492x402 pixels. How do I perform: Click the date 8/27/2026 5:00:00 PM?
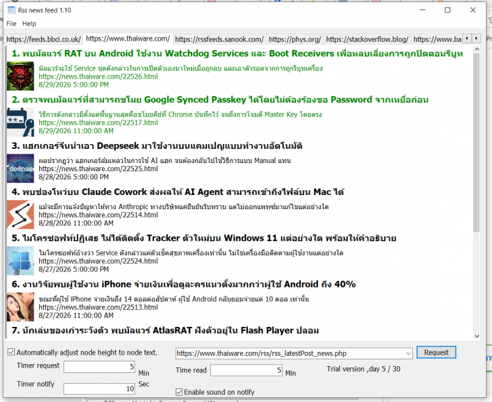(x=74, y=269)
